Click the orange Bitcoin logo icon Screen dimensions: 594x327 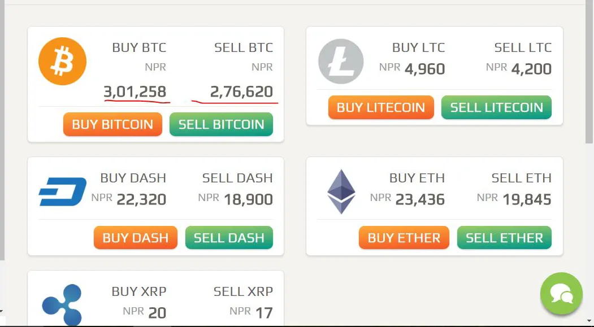(63, 61)
